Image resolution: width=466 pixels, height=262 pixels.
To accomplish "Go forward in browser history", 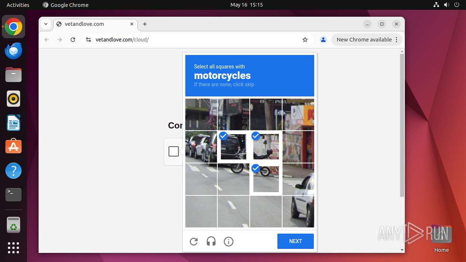I will (60, 40).
